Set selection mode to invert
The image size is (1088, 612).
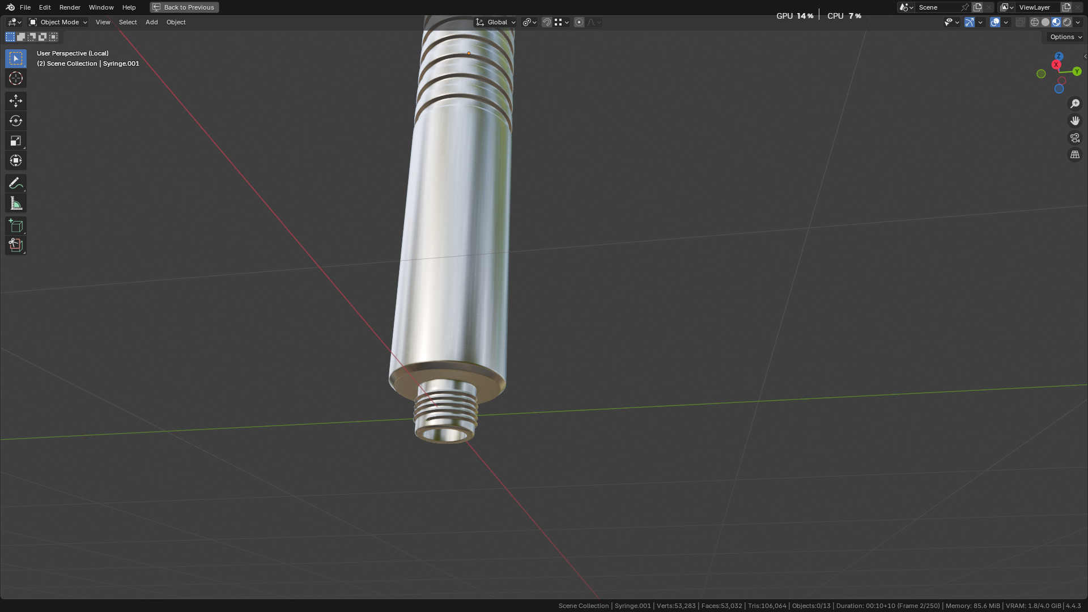42,37
